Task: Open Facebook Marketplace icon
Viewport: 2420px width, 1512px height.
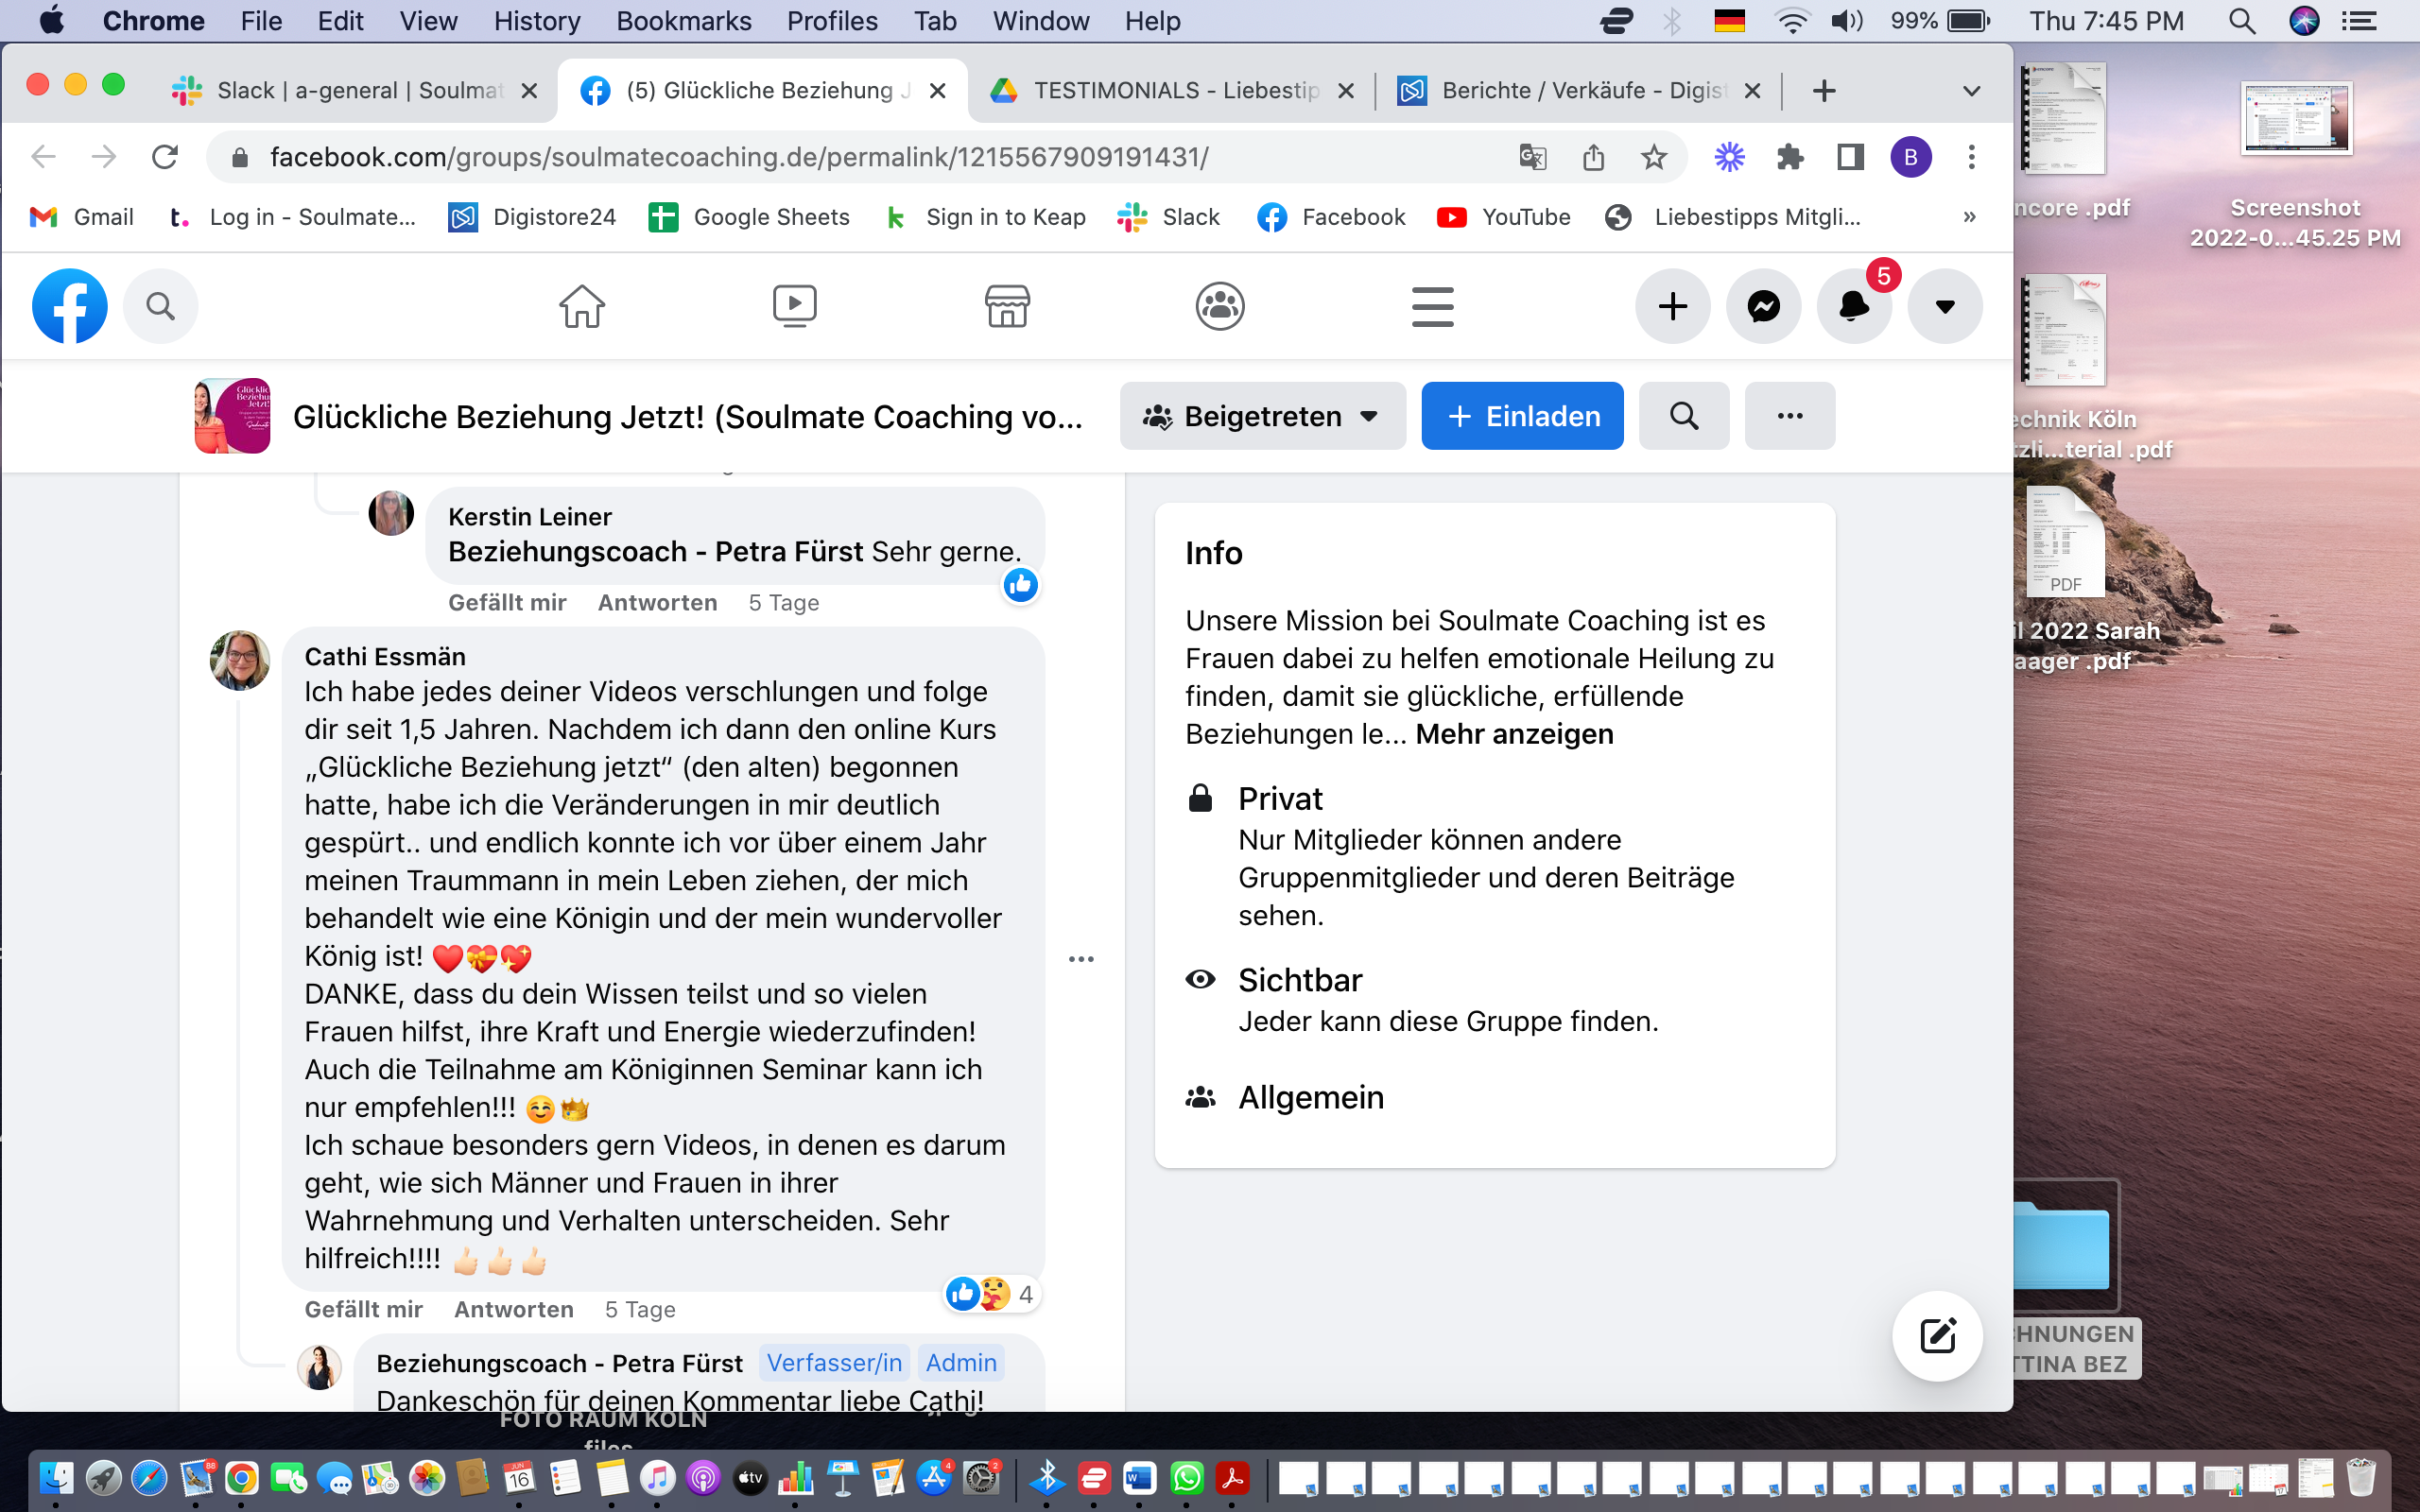Action: tap(1007, 306)
